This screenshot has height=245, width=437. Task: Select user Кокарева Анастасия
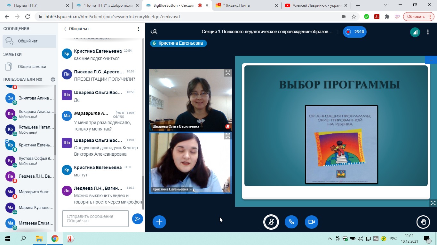(29, 114)
